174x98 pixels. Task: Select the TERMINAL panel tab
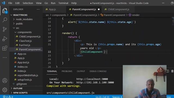click(52, 71)
